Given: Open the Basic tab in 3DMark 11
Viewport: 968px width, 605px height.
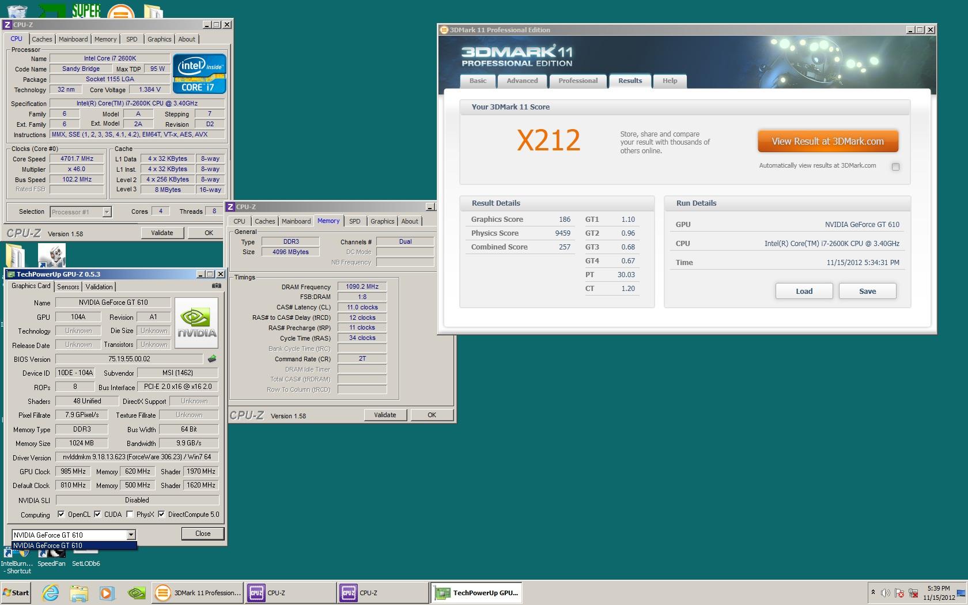Looking at the screenshot, I should (478, 81).
